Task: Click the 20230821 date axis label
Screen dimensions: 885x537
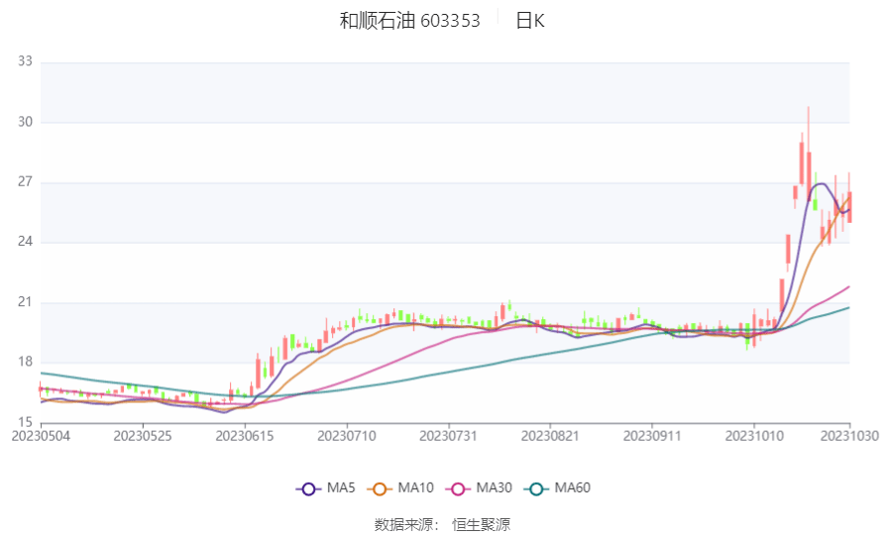Action: pyautogui.click(x=550, y=435)
